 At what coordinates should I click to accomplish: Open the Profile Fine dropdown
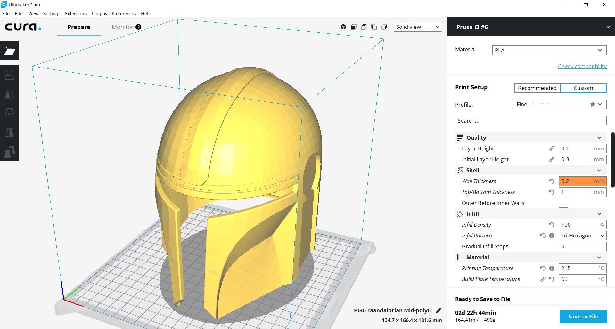coord(560,104)
